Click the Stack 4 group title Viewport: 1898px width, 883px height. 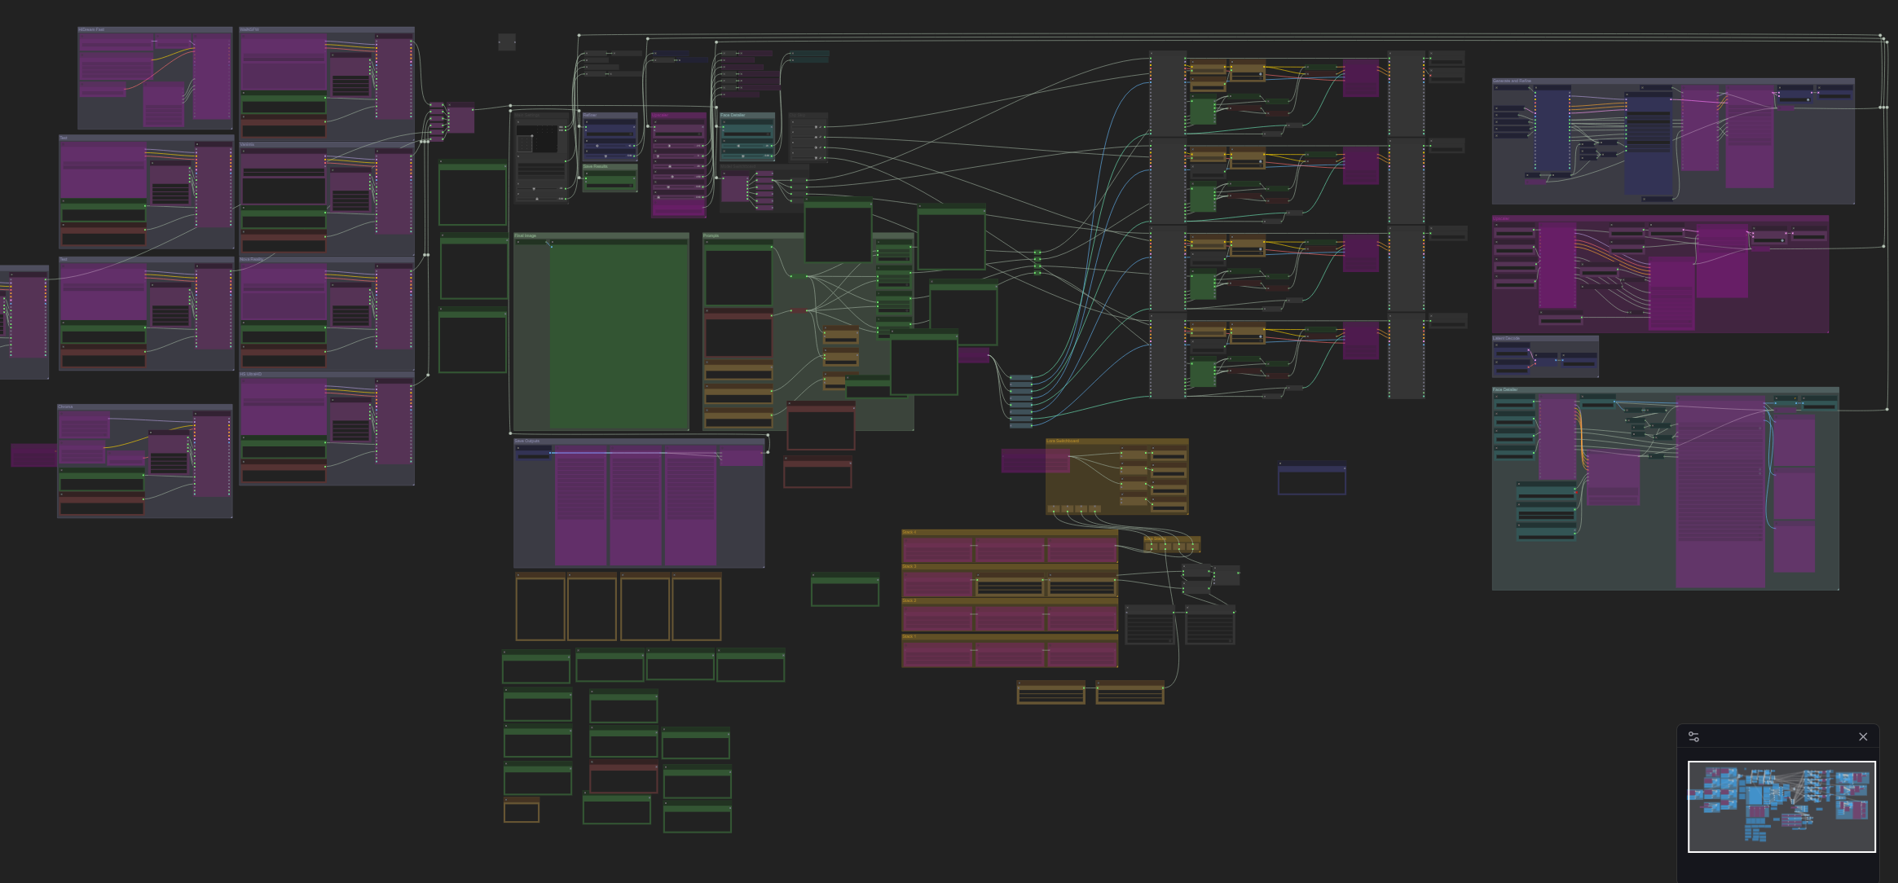pyautogui.click(x=909, y=532)
